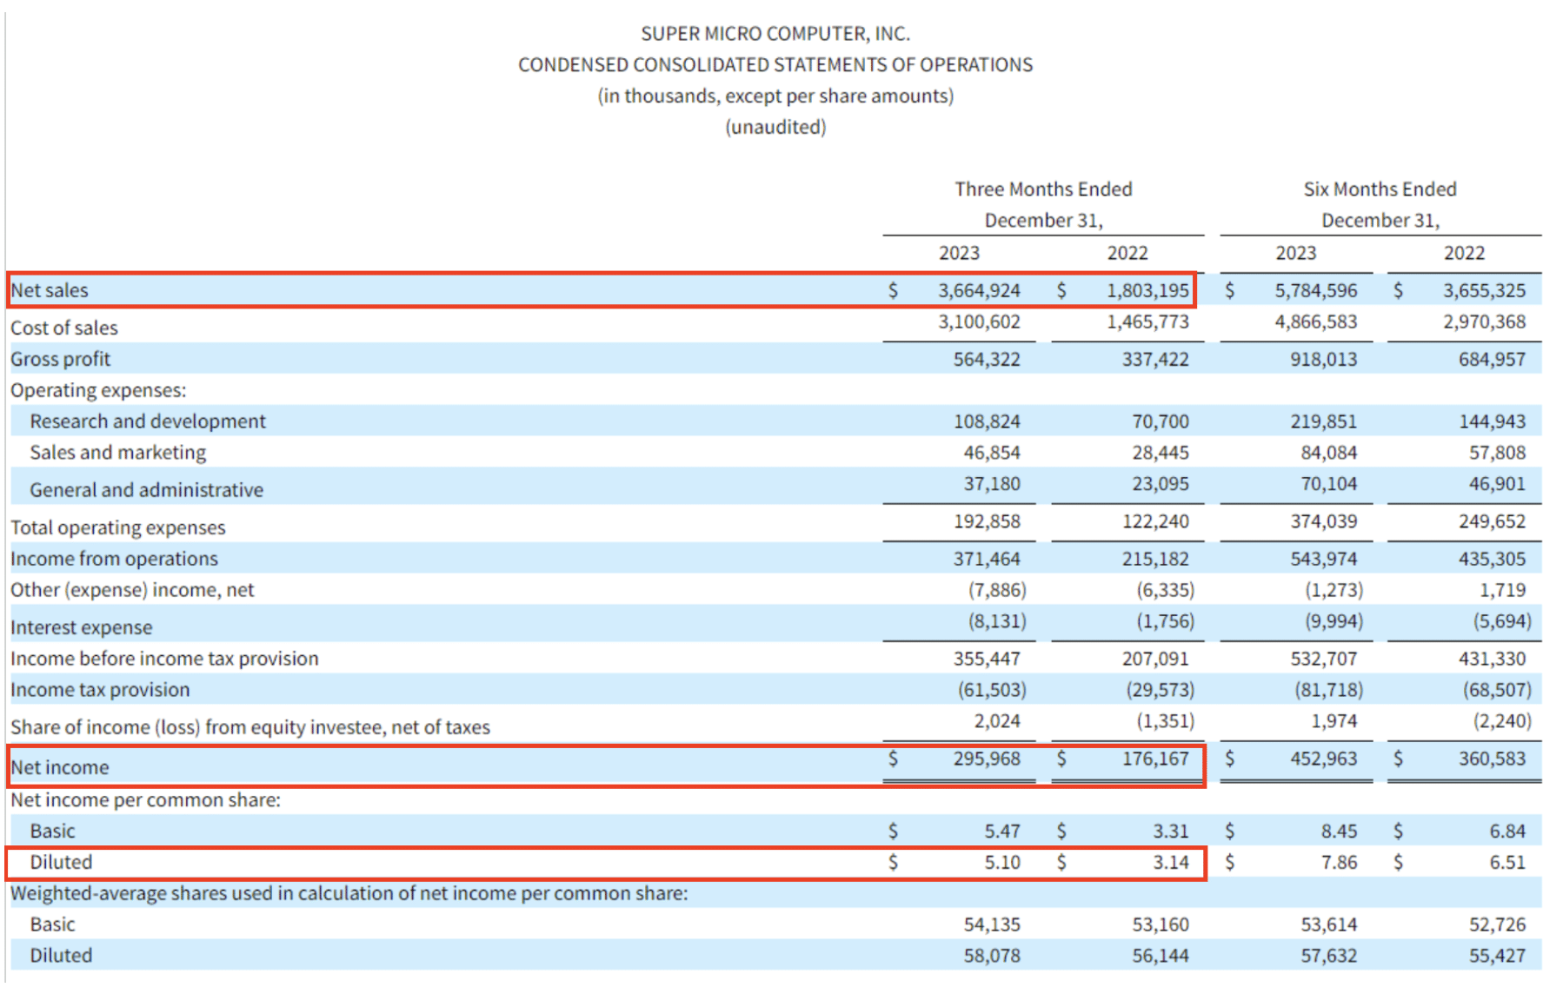Viewport: 1563px width, 994px height.
Task: Select 'Six Months Ended' column header
Action: pos(1380,189)
